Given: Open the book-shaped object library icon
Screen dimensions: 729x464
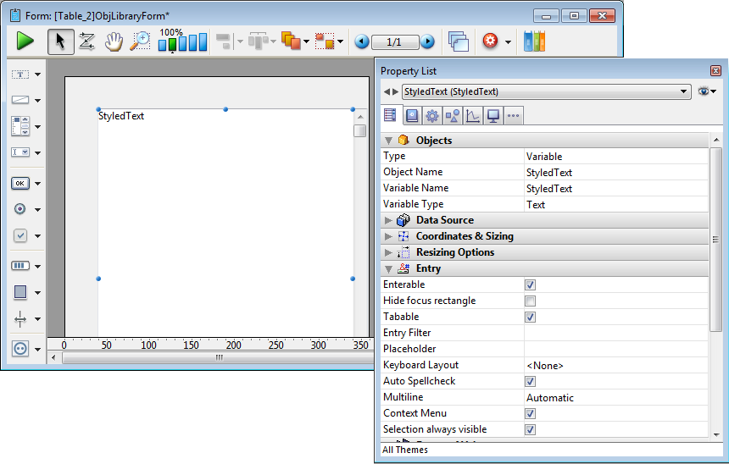Looking at the screenshot, I should [x=534, y=41].
